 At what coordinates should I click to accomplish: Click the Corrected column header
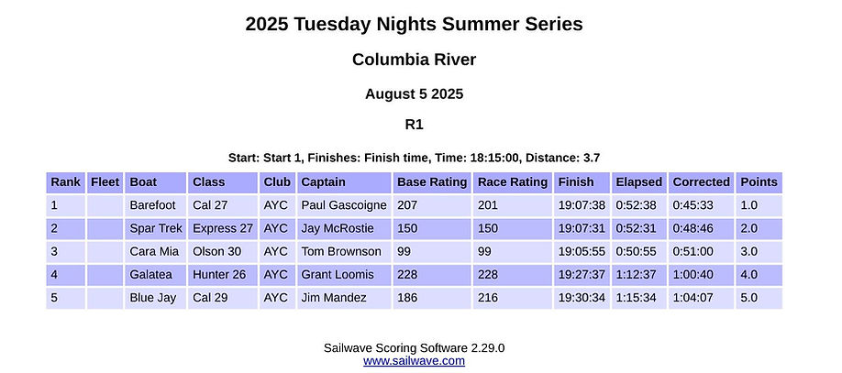pos(701,182)
